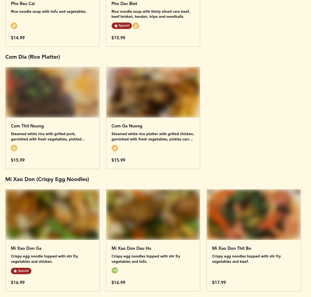Click the wheat allergen icon under Com Ga Nuong
Image resolution: width=311 pixels, height=297 pixels.
point(115,148)
